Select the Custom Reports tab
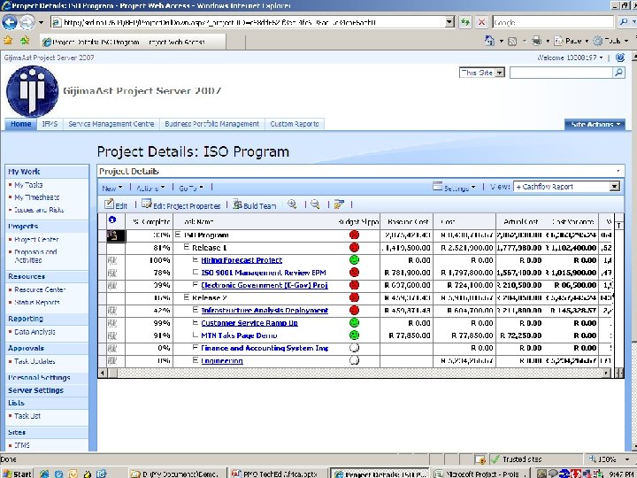Image resolution: width=637 pixels, height=478 pixels. click(x=295, y=124)
